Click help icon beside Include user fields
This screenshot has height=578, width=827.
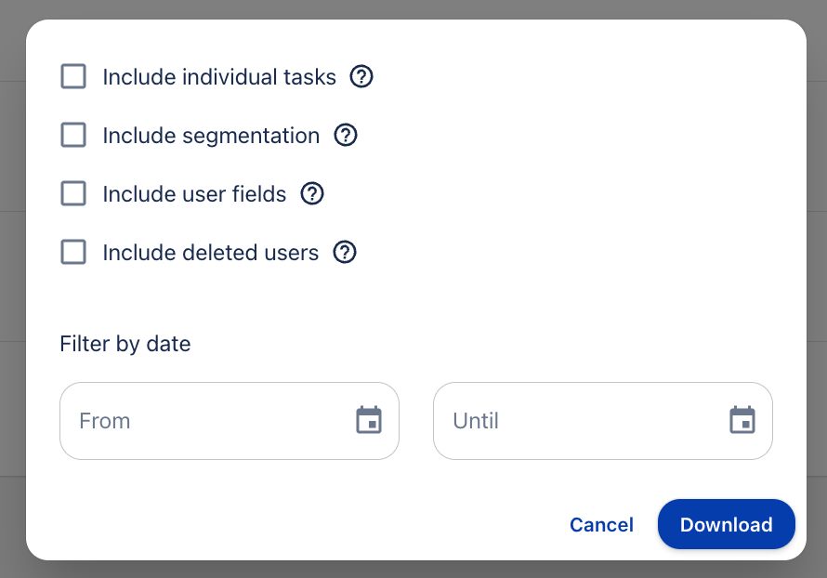(312, 194)
